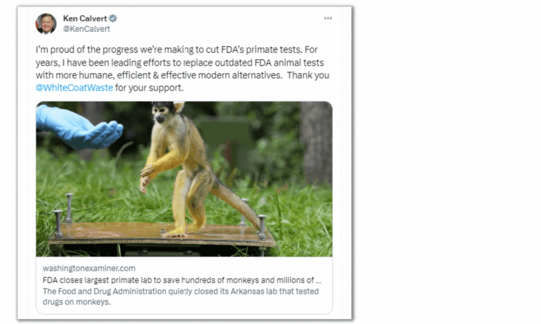Click the @KenCalvert handle
The width and height of the screenshot is (541, 324).
[87, 29]
